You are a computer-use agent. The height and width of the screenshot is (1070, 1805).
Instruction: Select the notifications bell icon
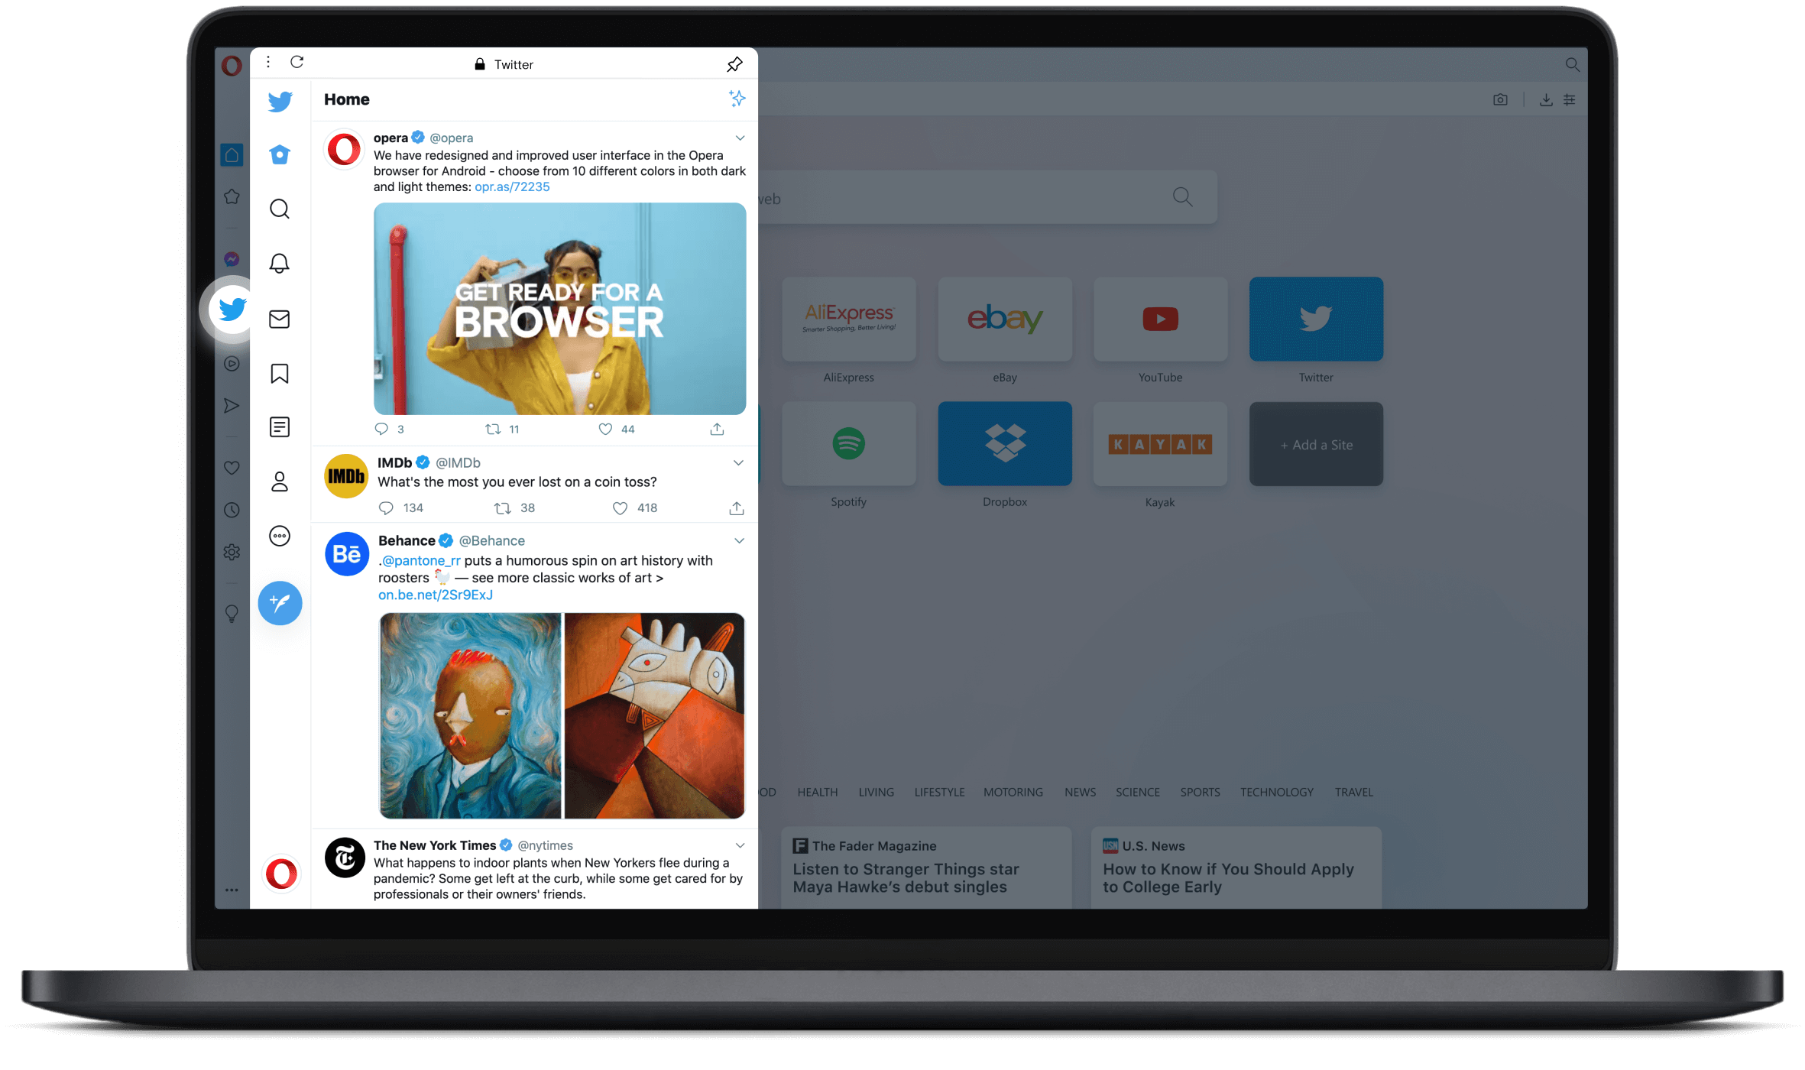280,264
